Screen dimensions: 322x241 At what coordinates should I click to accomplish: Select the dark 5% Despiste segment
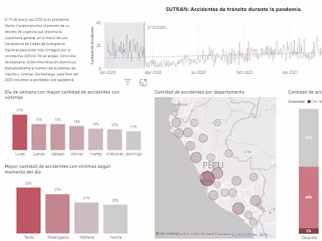click(308, 231)
